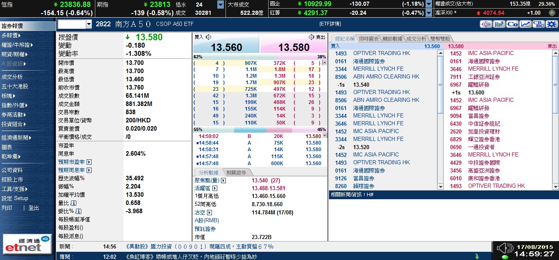Click 列印 at sidebar bottom
Image resolution: width=559 pixels, height=260 pixels.
click(7, 208)
